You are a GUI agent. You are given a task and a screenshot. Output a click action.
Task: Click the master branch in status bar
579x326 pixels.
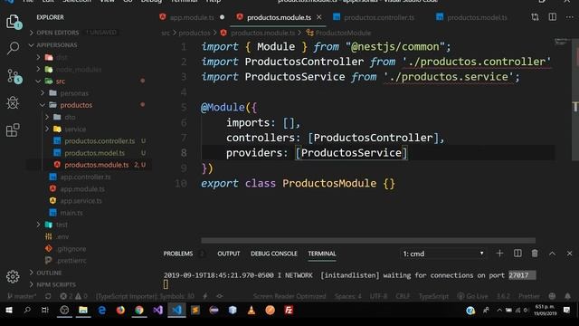[x=22, y=296]
